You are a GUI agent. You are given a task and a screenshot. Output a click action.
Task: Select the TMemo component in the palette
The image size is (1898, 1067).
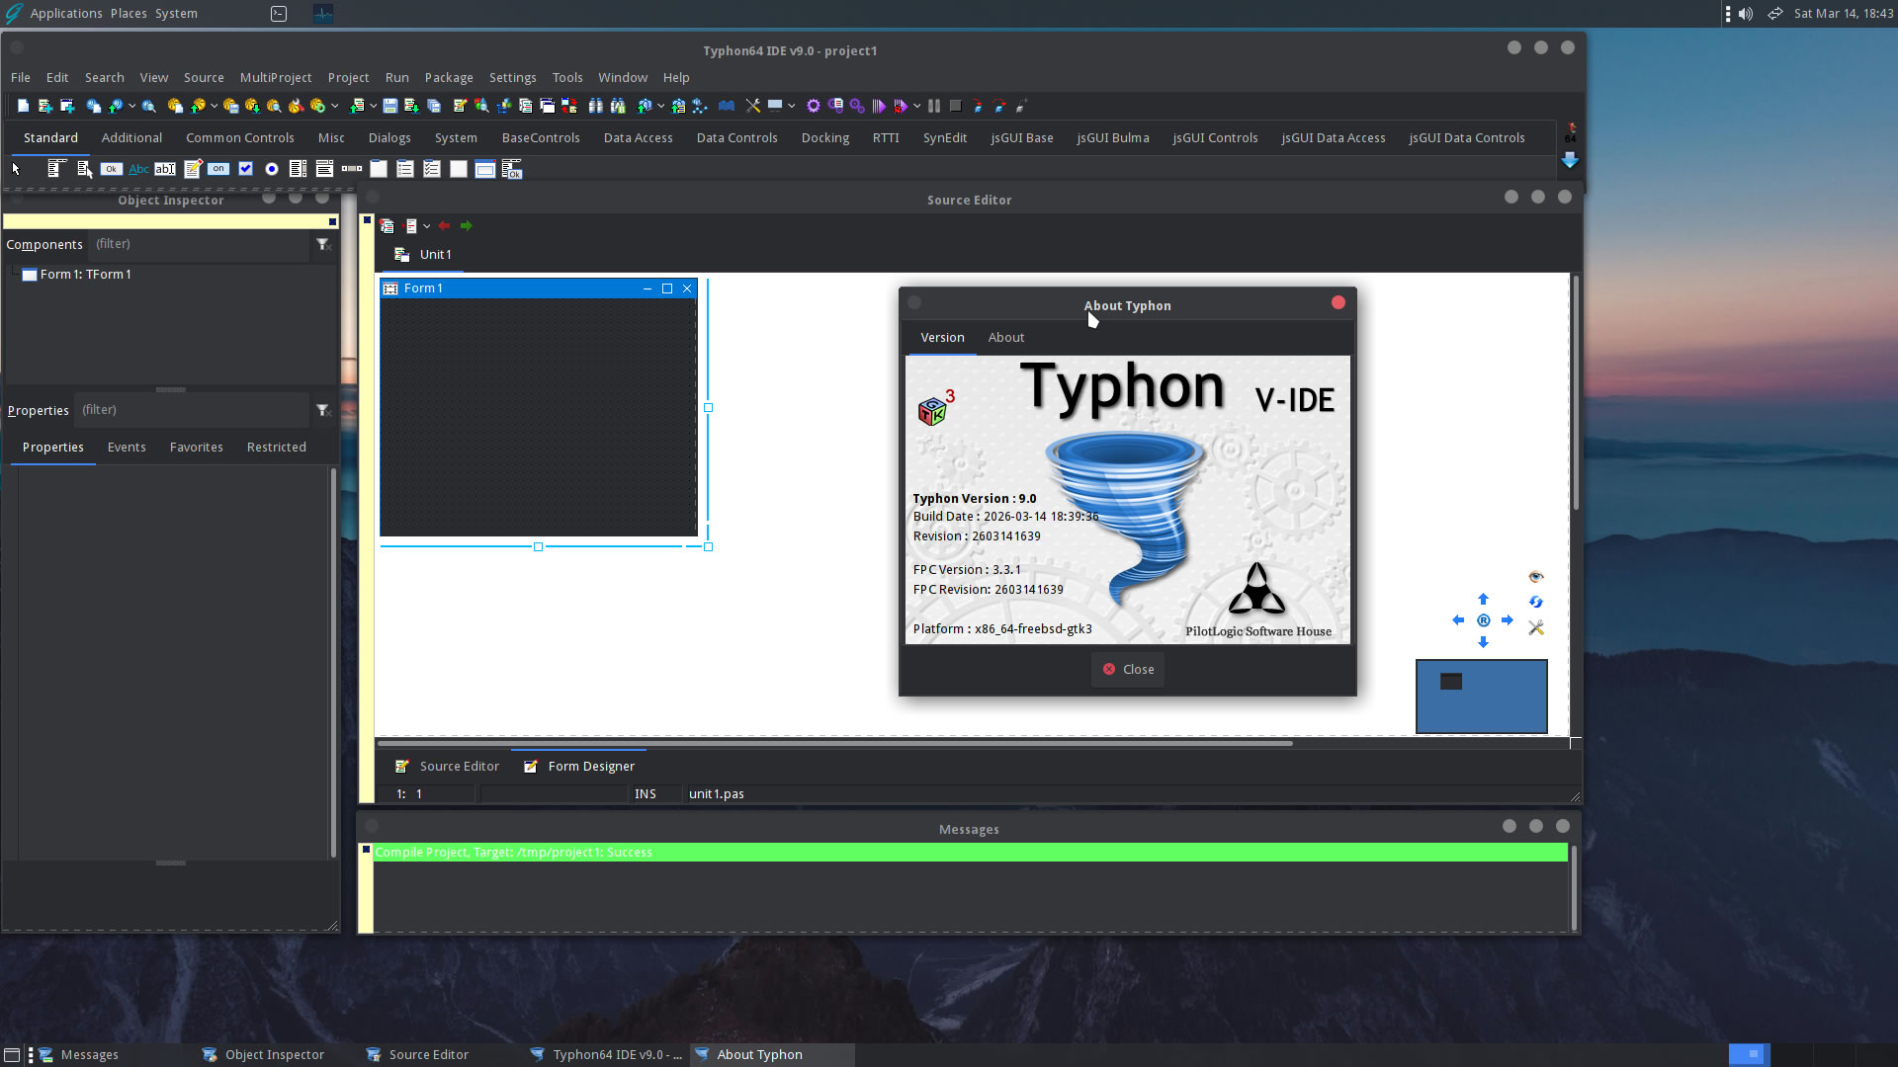click(193, 169)
